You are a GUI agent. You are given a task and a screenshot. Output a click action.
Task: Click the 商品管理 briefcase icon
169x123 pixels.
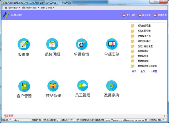tap(53, 86)
